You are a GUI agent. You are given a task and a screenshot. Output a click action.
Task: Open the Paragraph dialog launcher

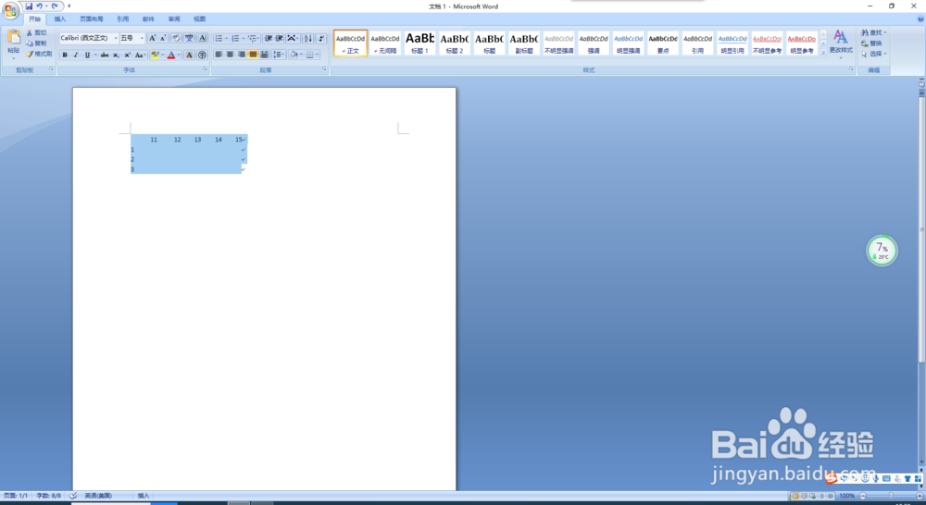tap(324, 69)
